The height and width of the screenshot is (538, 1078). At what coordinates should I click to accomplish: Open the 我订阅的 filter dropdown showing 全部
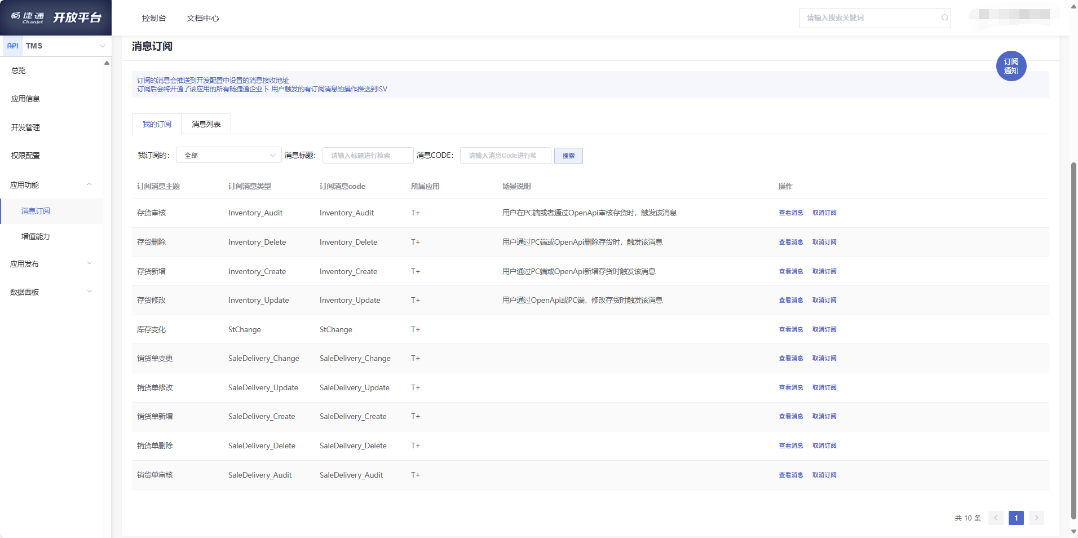[228, 155]
